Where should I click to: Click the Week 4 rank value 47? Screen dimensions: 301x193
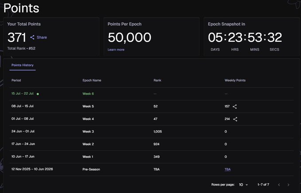(156, 119)
